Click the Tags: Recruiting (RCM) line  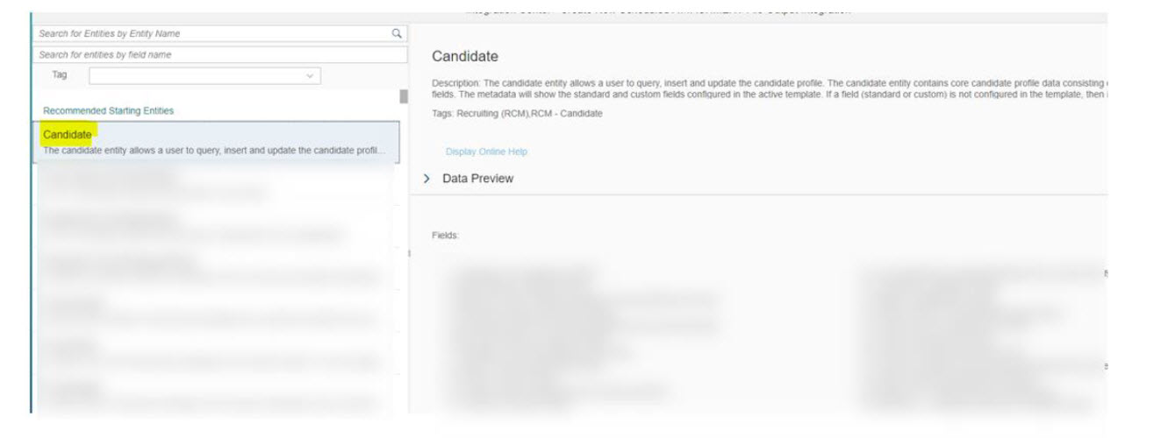[517, 114]
